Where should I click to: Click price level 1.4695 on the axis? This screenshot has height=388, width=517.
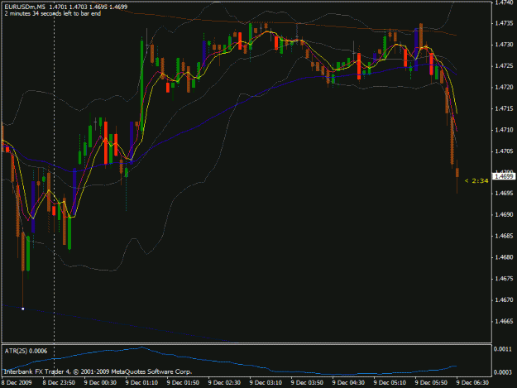(504, 194)
